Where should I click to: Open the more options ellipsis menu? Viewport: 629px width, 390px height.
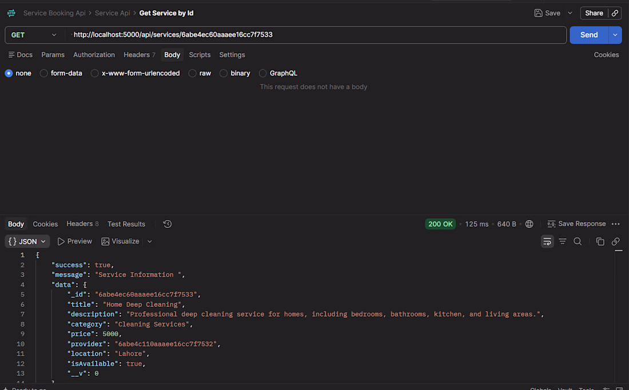click(615, 224)
